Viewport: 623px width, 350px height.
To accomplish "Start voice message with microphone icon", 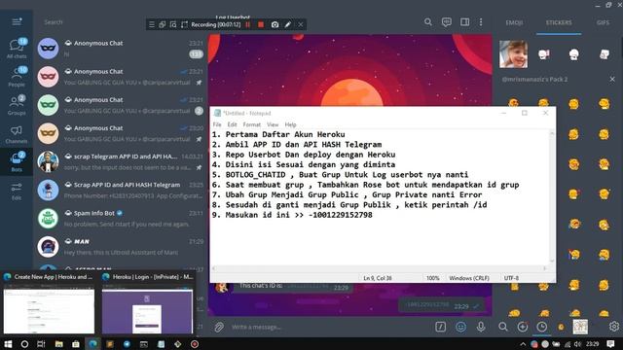I will (481, 327).
